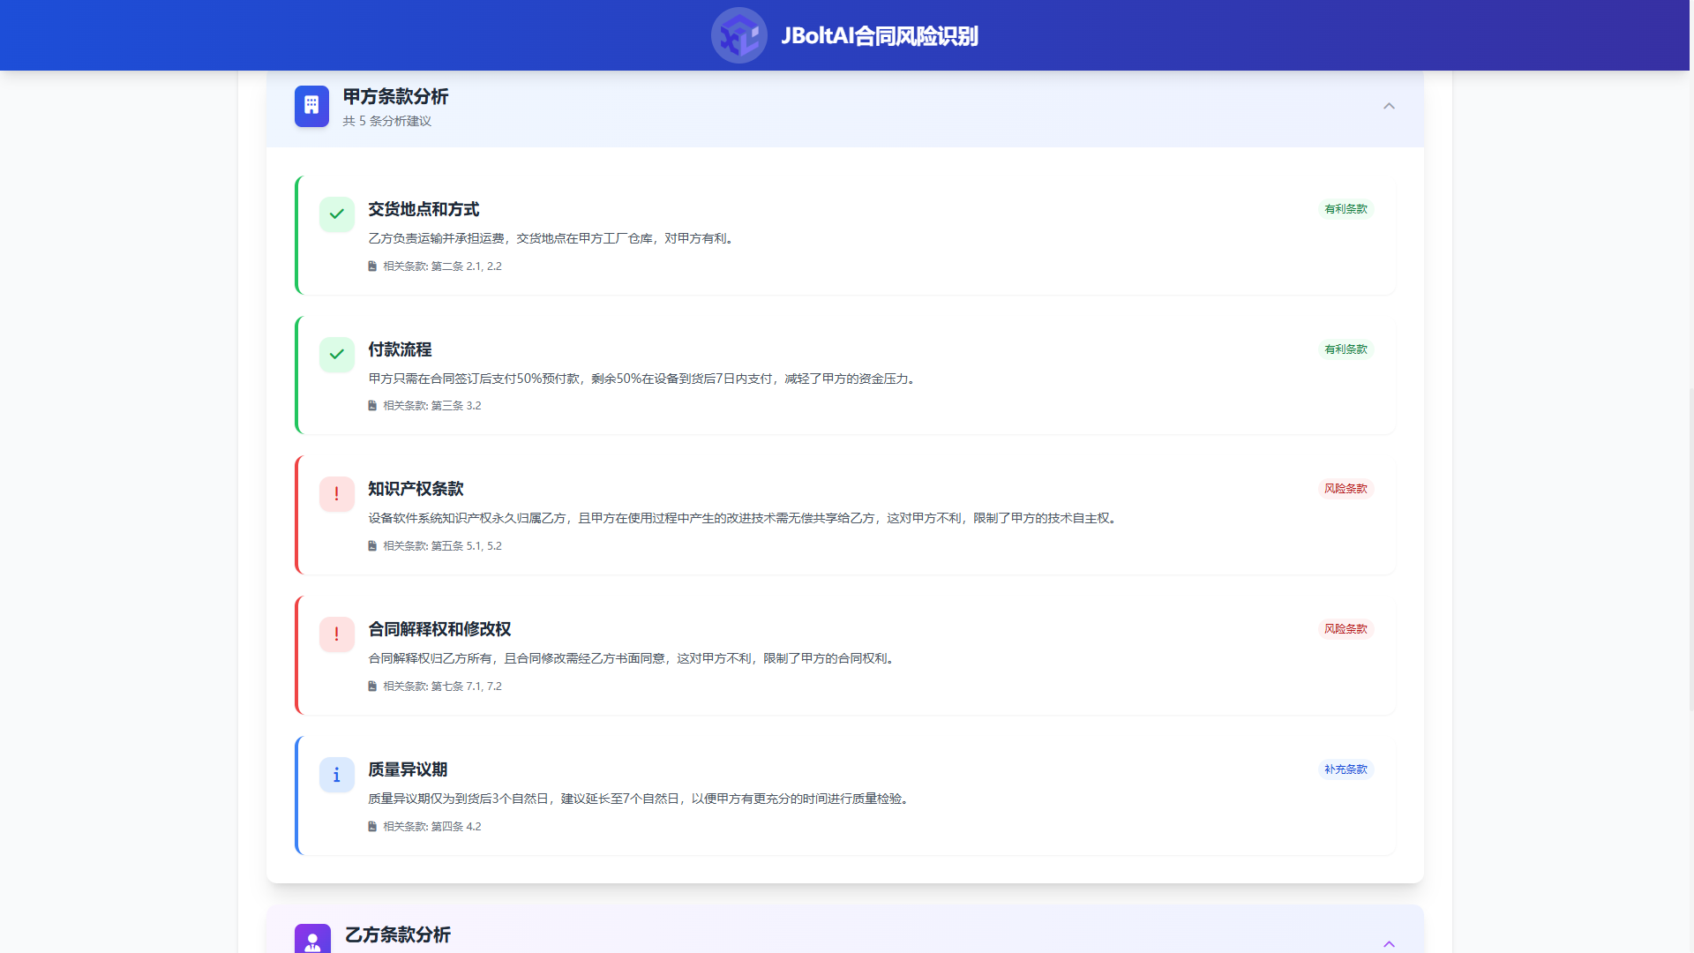Click document icon beside 第二条 2.1, 2.2
1694x953 pixels.
coord(372,266)
